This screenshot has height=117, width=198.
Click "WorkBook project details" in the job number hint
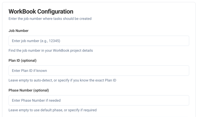pos(73,50)
